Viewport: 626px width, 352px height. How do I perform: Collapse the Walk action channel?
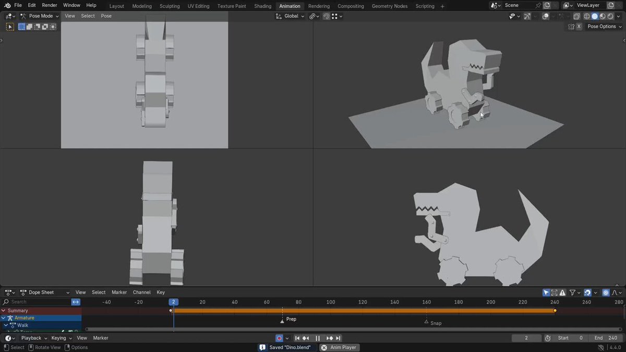click(x=6, y=325)
